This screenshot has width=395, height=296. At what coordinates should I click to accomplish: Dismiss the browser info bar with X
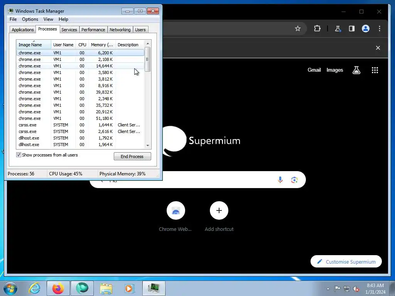(378, 48)
